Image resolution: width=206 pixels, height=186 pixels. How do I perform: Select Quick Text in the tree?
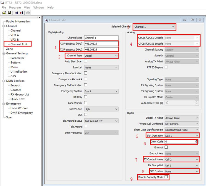coord(18,99)
